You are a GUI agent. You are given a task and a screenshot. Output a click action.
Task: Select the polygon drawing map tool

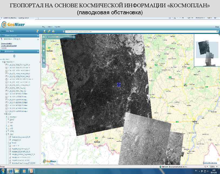[x=44, y=60]
